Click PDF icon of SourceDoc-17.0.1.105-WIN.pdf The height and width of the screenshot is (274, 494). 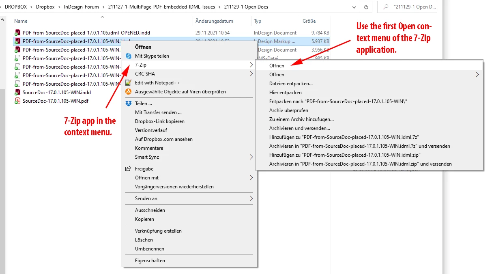coord(17,101)
